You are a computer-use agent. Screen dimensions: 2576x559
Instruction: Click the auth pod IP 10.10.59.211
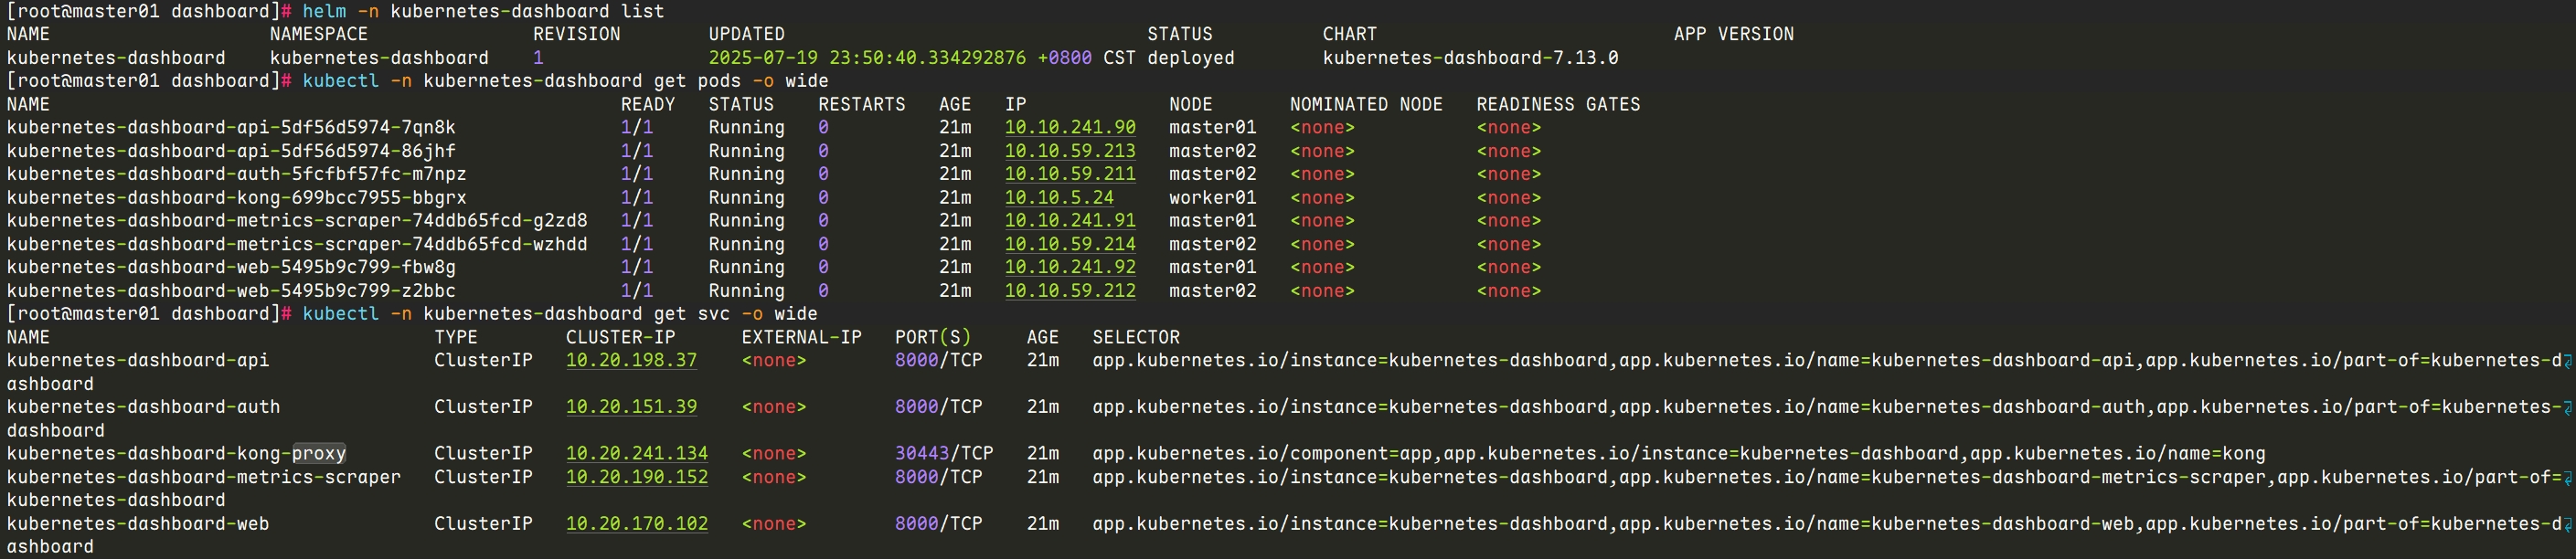(1069, 174)
